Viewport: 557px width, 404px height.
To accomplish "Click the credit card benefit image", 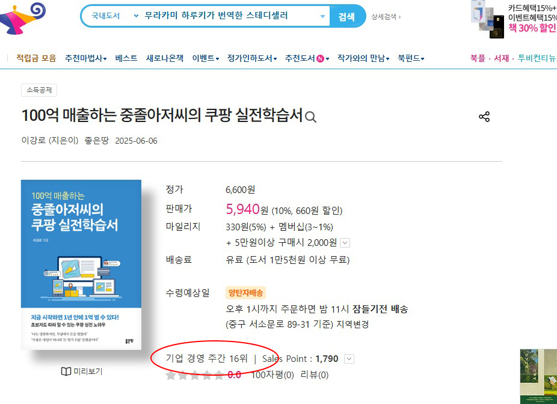I will tap(487, 20).
